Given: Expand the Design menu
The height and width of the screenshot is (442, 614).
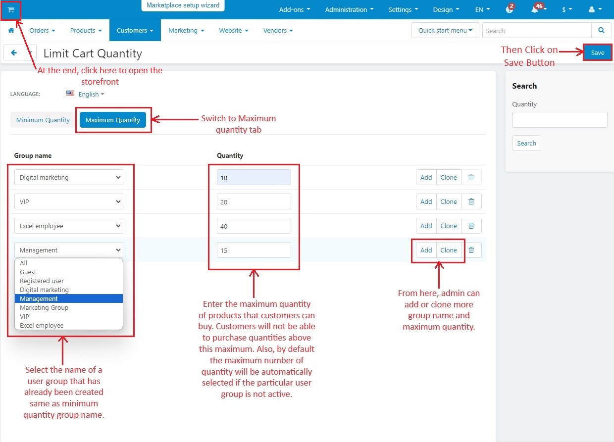Looking at the screenshot, I should pyautogui.click(x=446, y=9).
